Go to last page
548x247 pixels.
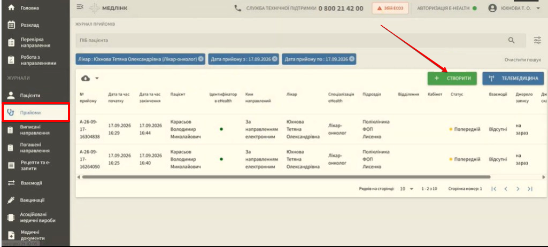(530, 189)
